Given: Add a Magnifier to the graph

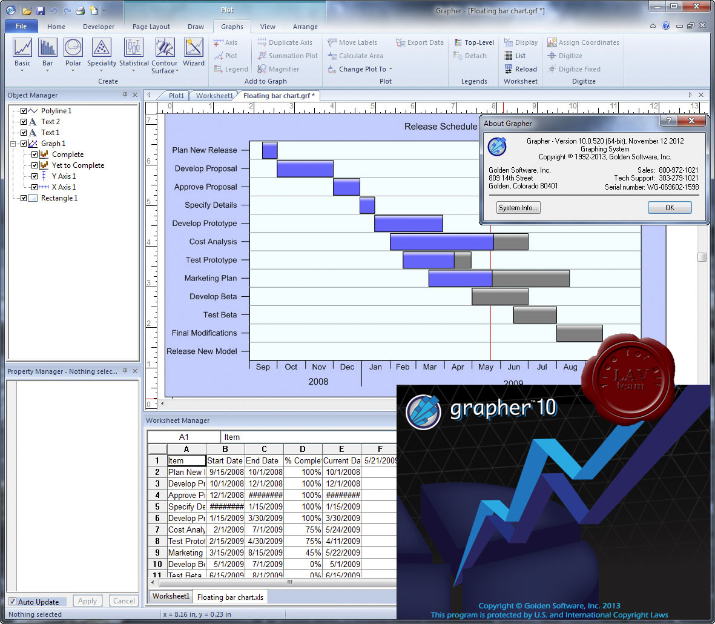Looking at the screenshot, I should (x=278, y=69).
